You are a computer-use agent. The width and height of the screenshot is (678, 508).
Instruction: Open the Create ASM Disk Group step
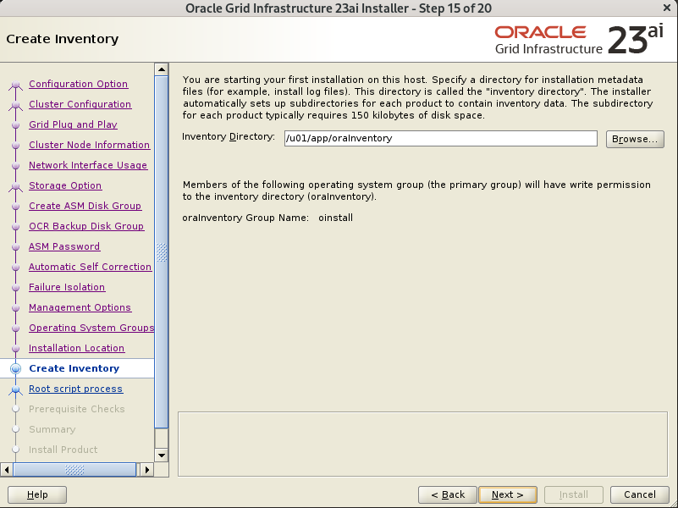(x=85, y=206)
